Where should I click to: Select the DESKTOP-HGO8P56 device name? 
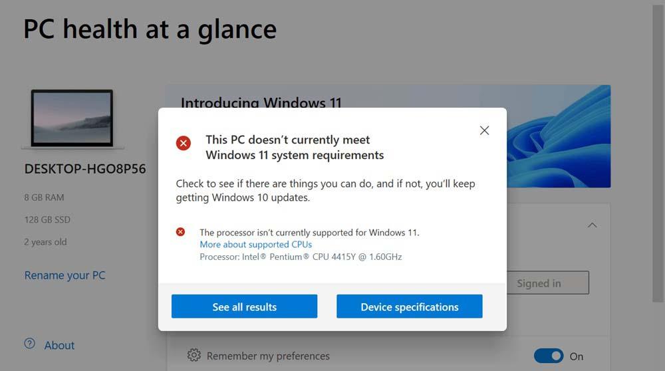coord(85,169)
